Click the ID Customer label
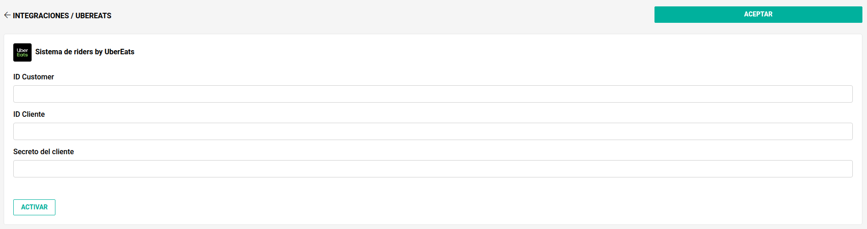The width and height of the screenshot is (867, 229). [x=33, y=77]
